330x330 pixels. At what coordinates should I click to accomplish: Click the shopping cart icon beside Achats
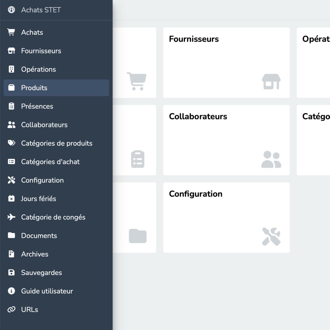coord(11,32)
